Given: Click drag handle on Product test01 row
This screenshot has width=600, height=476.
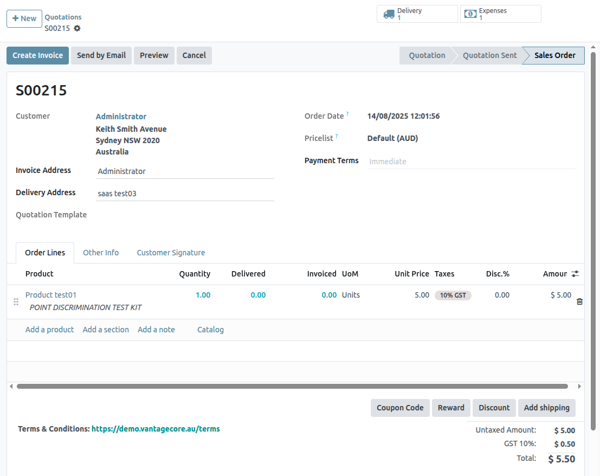Looking at the screenshot, I should (x=16, y=301).
